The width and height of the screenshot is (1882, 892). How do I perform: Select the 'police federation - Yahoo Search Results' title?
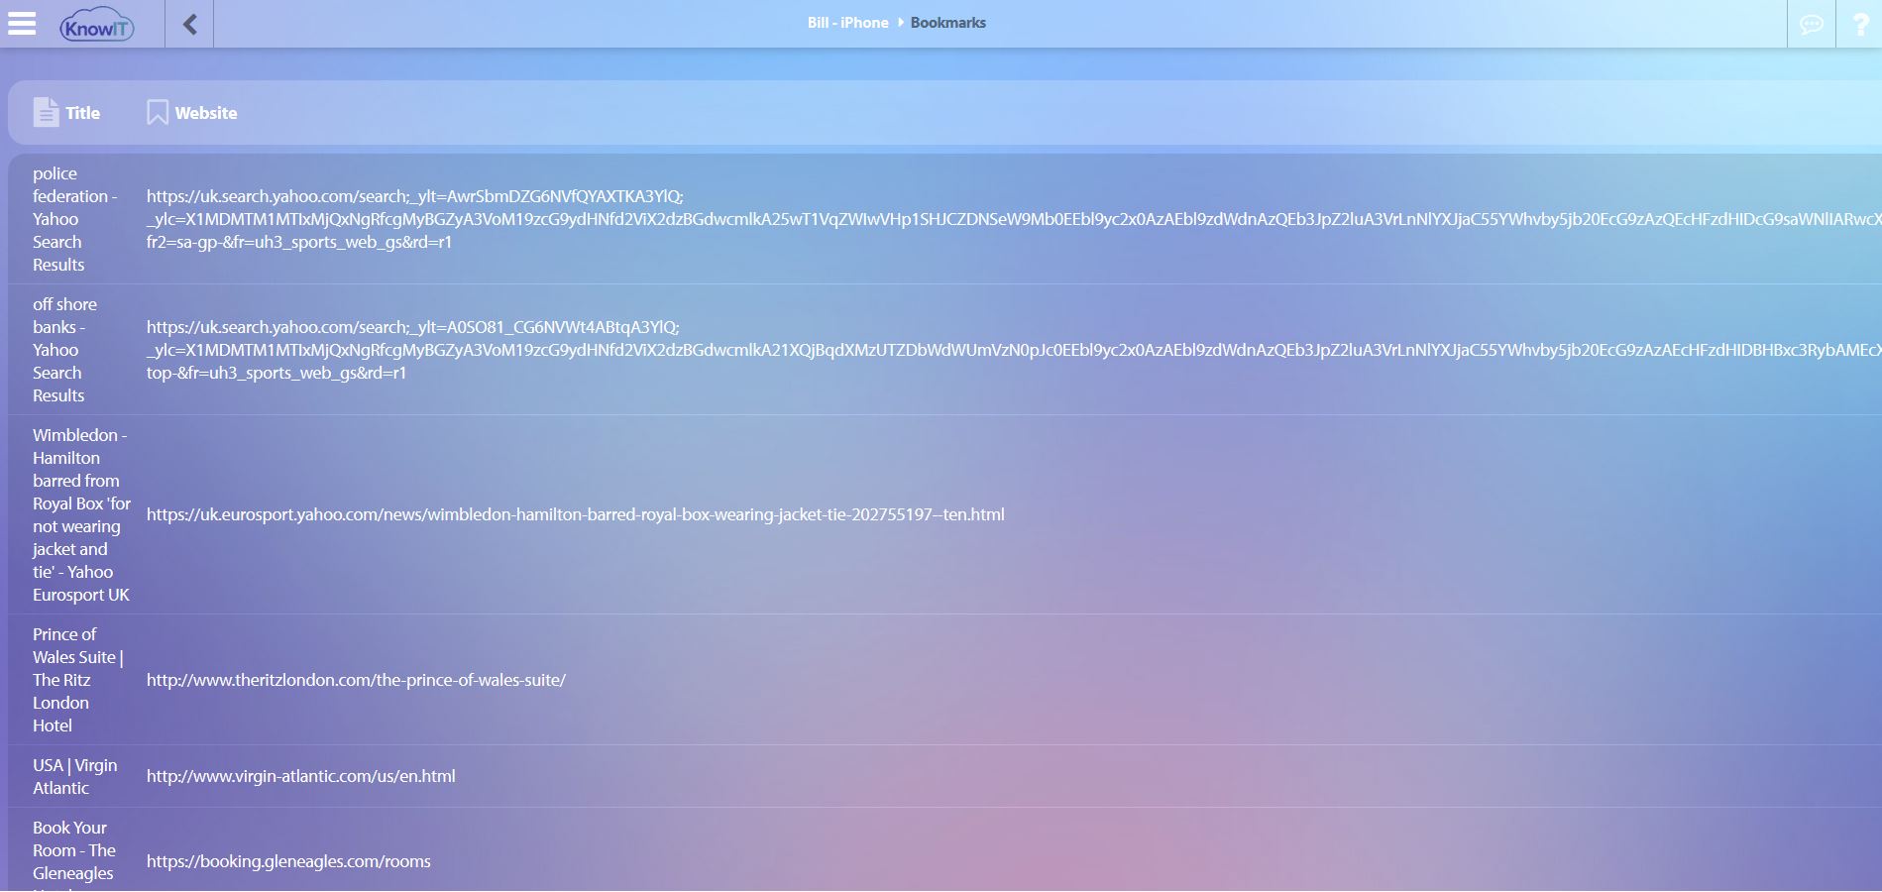pyautogui.click(x=75, y=219)
